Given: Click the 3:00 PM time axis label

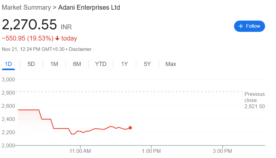Looking at the screenshot, I should (223, 151).
